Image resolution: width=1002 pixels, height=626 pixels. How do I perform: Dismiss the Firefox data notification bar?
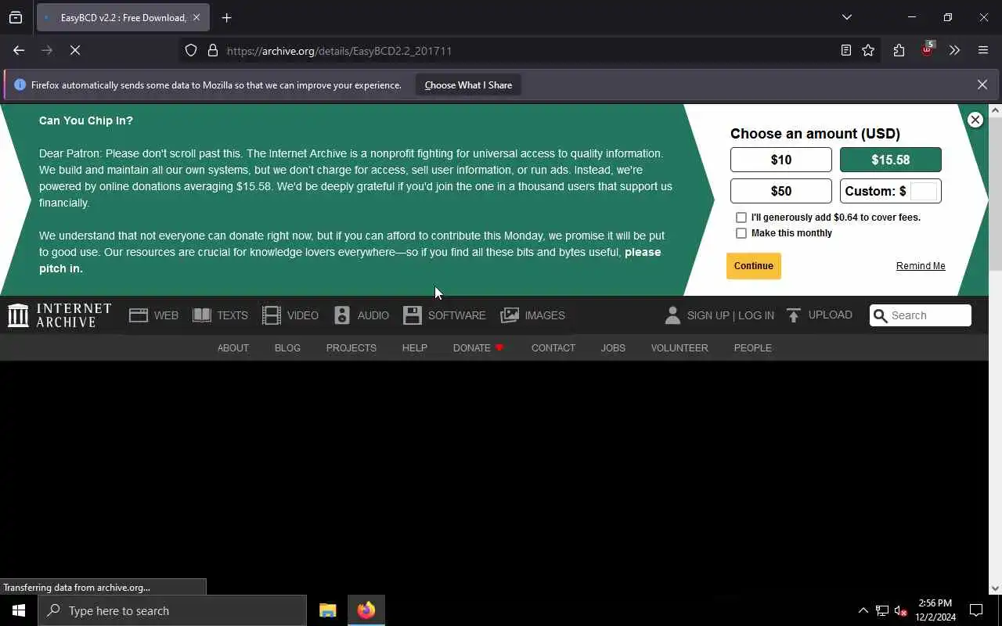(982, 85)
